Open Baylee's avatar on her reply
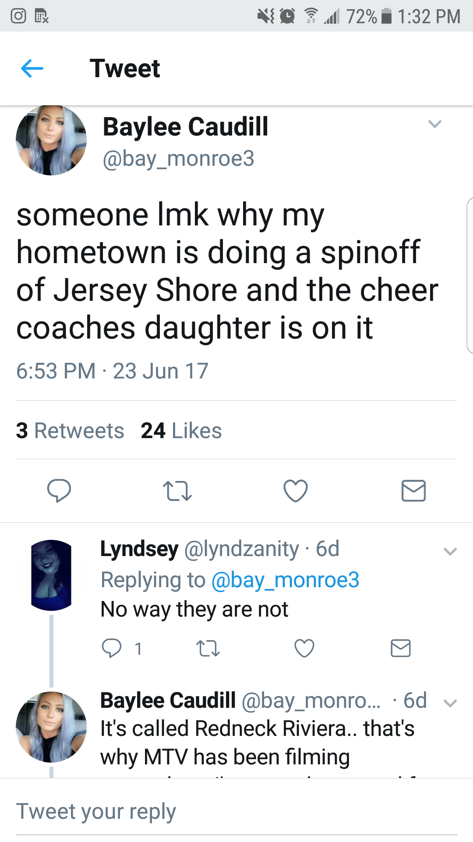 click(51, 727)
